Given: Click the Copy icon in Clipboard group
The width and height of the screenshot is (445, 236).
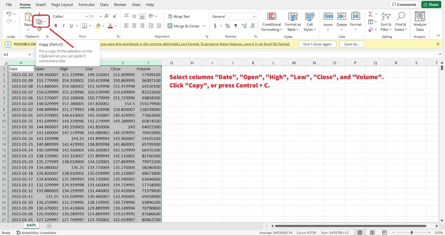Looking at the screenshot, I should (39, 22).
